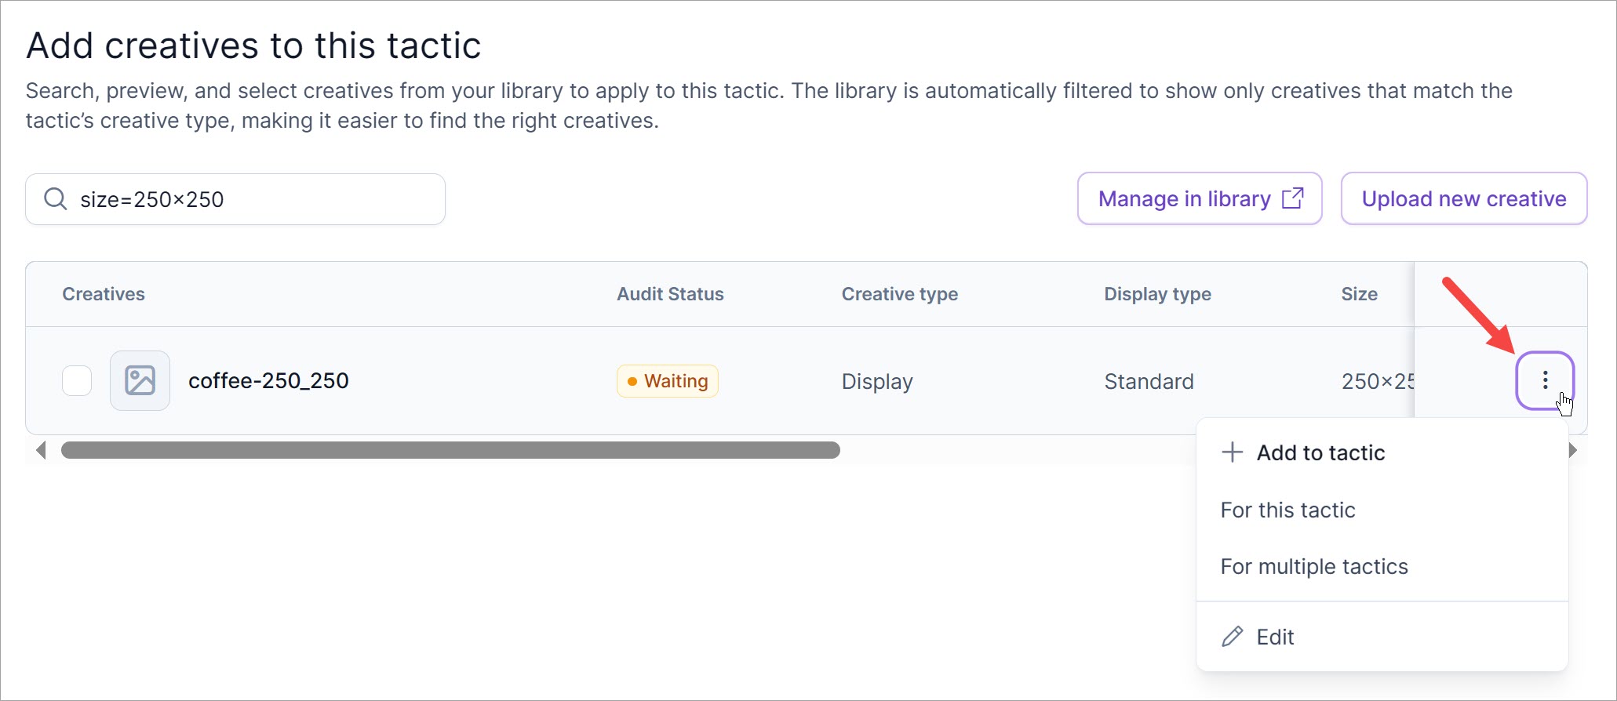Select the coffee-250_250 checkbox

point(77,381)
